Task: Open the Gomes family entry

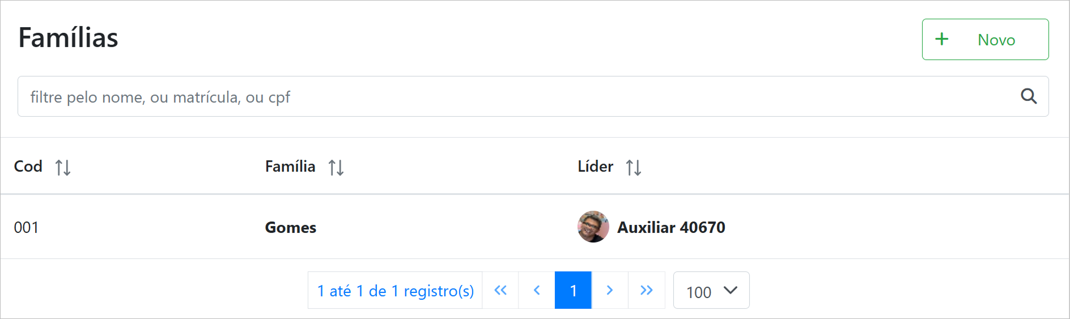Action: coord(291,228)
